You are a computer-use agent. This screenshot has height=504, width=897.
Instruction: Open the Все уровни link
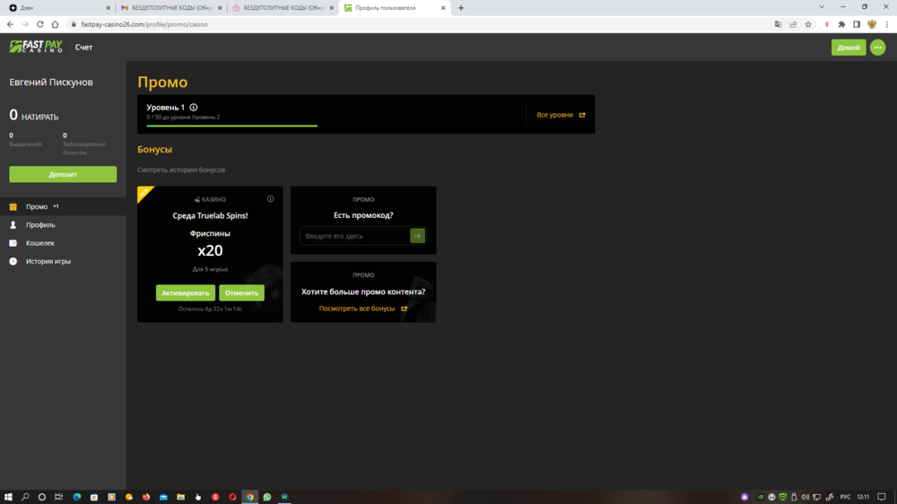pyautogui.click(x=560, y=115)
